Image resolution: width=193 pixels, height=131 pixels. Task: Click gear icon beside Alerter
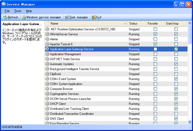[47, 39]
